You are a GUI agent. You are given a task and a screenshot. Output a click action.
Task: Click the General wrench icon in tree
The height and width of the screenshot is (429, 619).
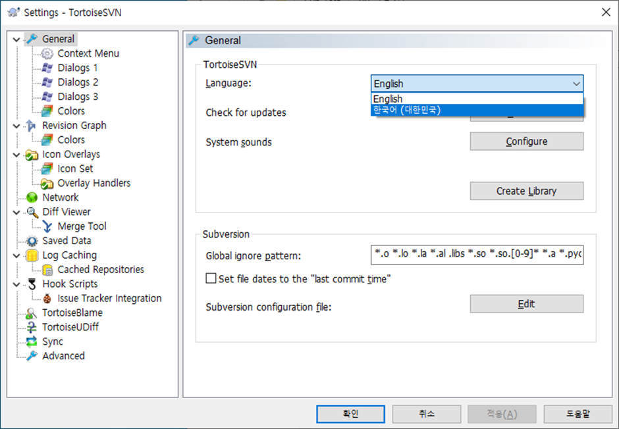[x=32, y=39]
